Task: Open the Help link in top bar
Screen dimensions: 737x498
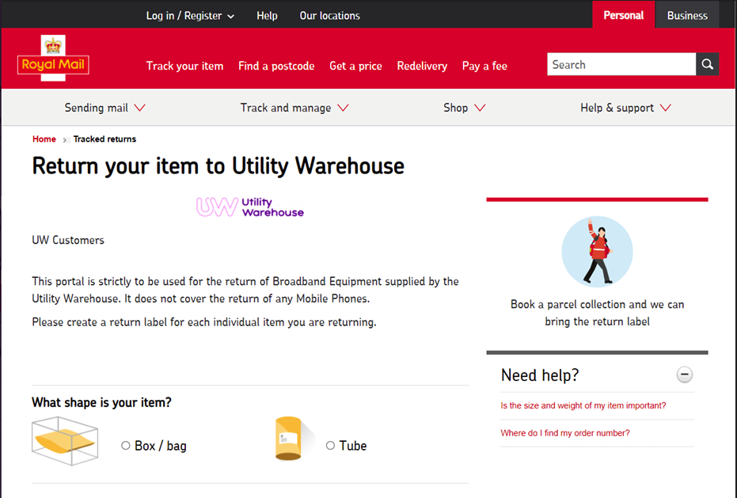Action: [267, 16]
